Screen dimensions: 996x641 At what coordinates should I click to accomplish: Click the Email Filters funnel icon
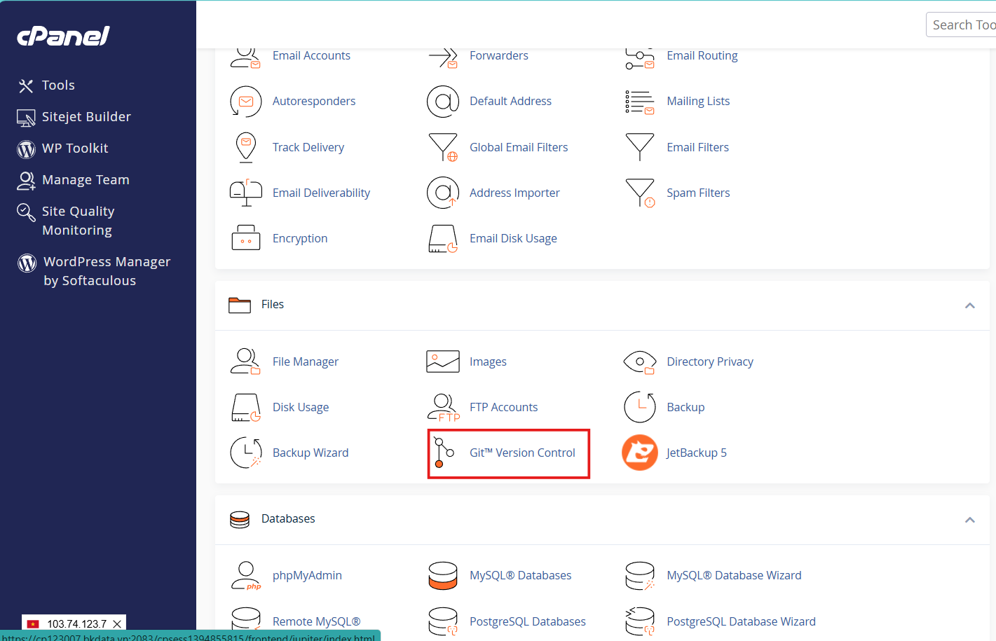640,147
